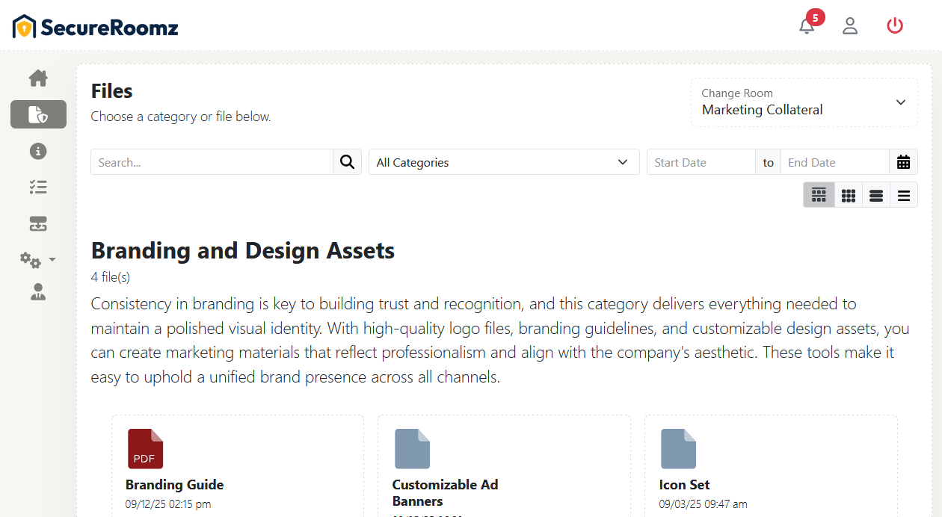Switch to list view layout
This screenshot has width=942, height=517.
tap(875, 194)
